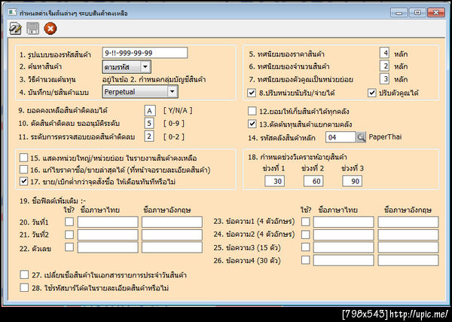The height and width of the screenshot is (322, 452).
Task: Enable checkbox 12 ยอมให้เก็บสินค้าได้ทุกคลัง
Action: point(252,111)
